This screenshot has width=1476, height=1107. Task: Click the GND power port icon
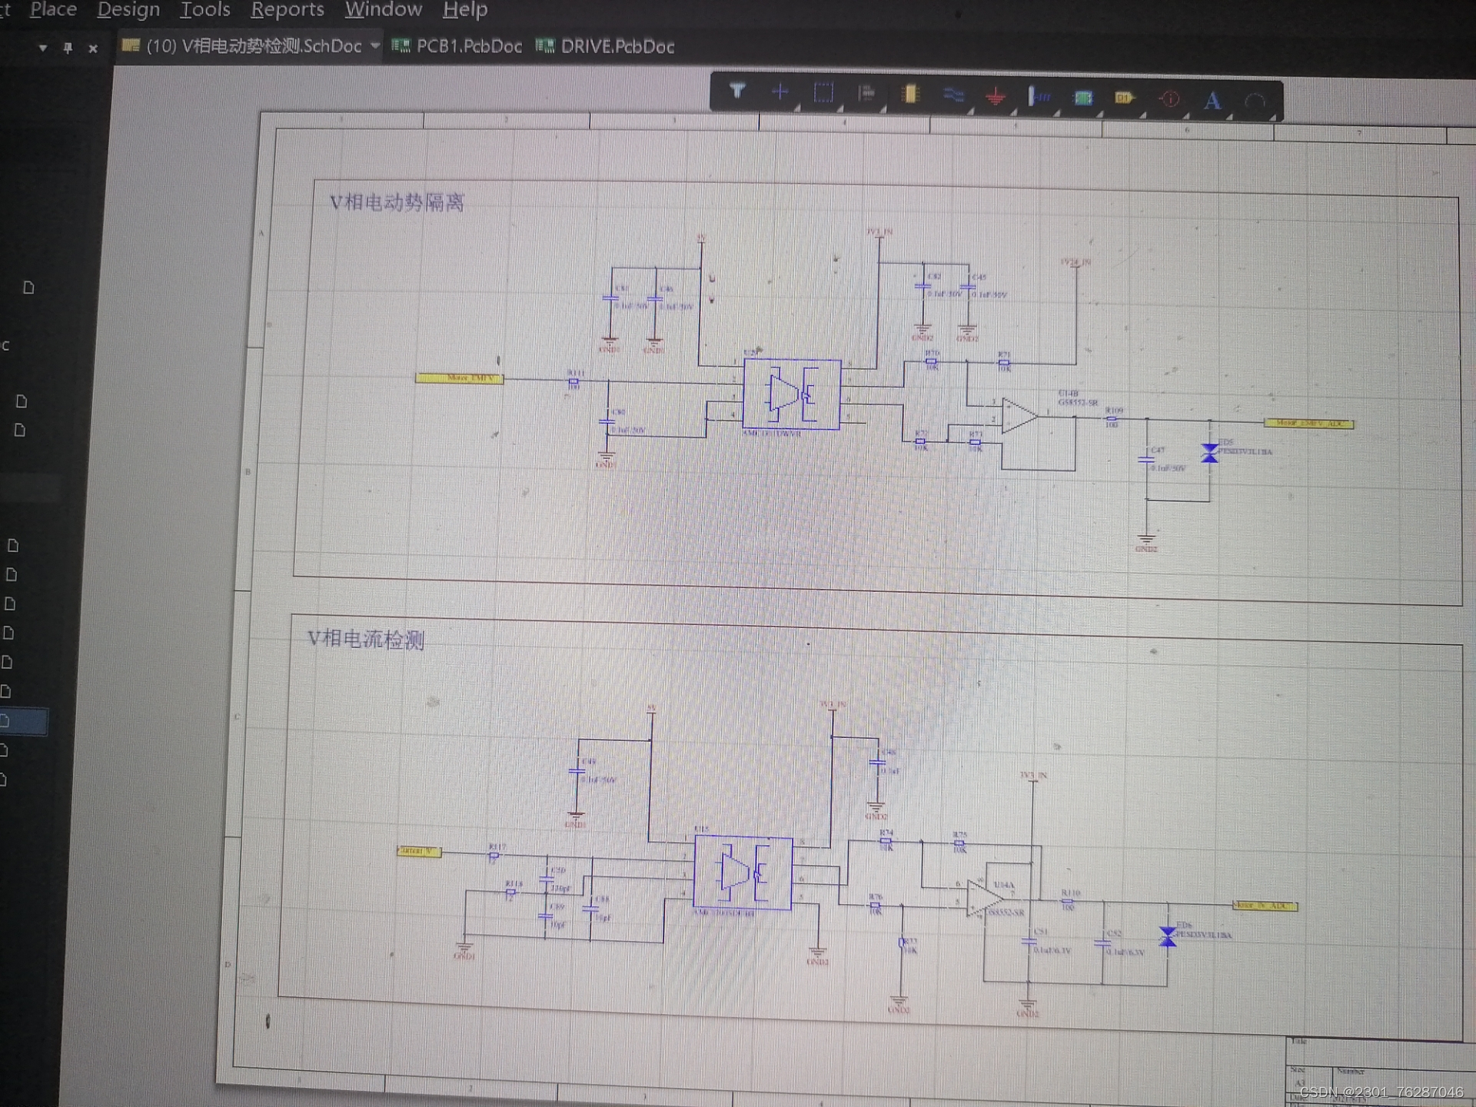pos(996,97)
